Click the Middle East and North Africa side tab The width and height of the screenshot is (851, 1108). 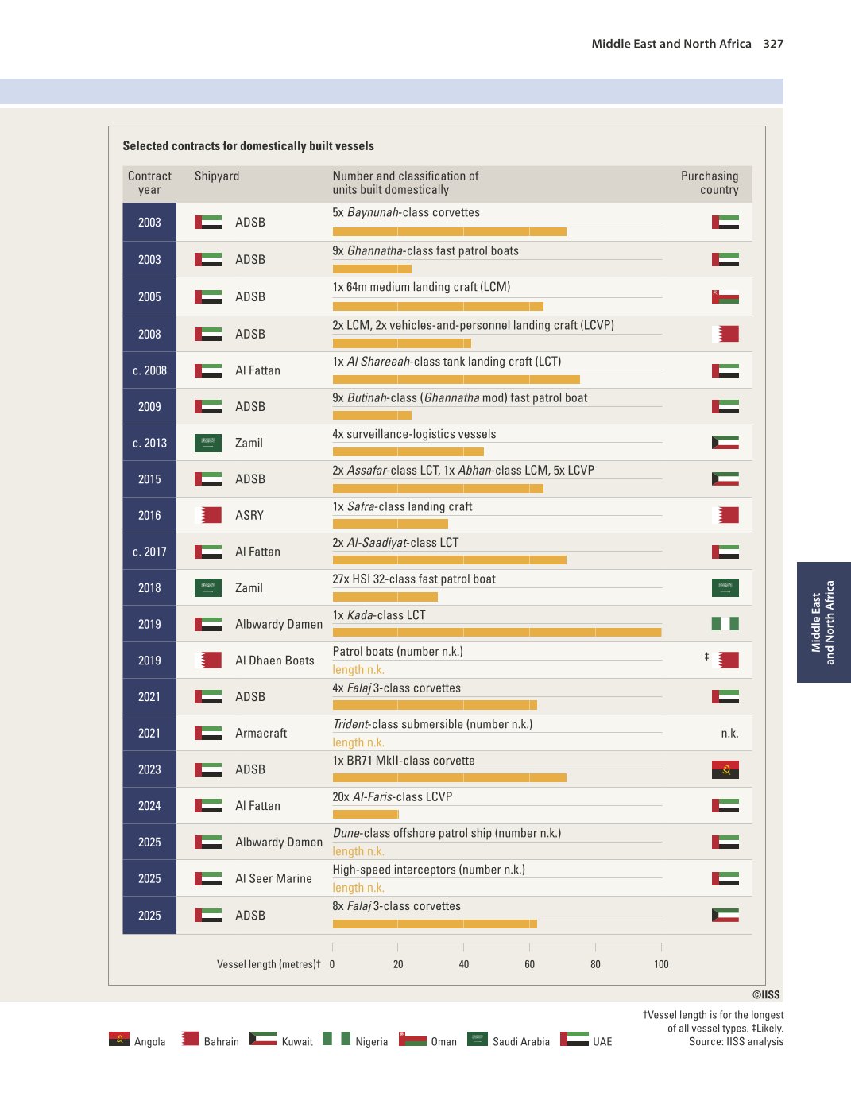point(824,622)
